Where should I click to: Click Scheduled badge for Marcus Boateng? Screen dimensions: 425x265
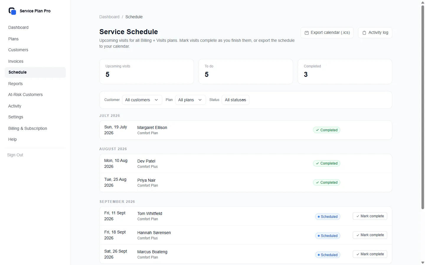(x=328, y=255)
